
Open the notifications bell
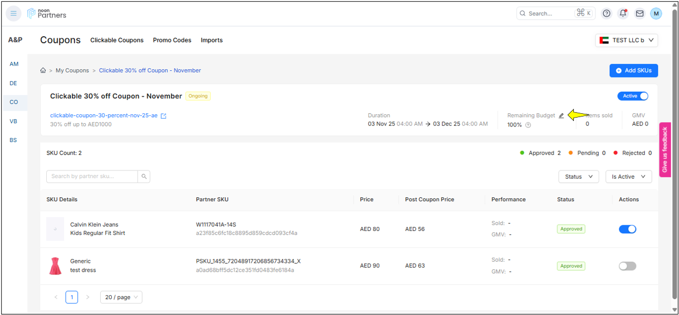pos(623,14)
